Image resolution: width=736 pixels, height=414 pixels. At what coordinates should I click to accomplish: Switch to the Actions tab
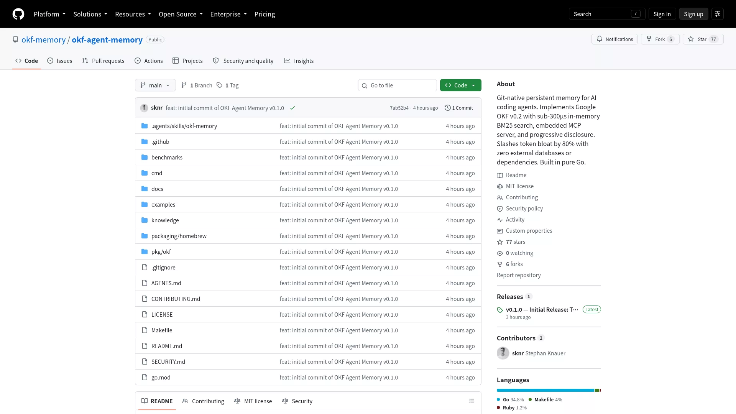(149, 61)
